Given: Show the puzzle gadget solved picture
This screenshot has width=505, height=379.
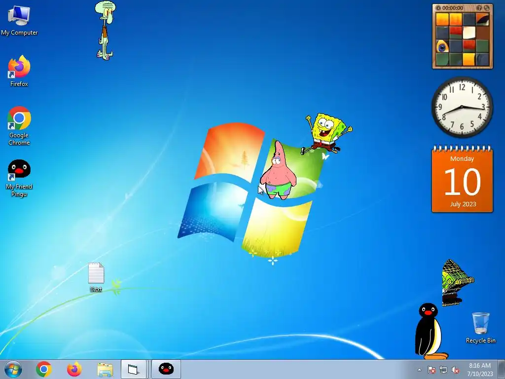Looking at the screenshot, I should [x=479, y=8].
